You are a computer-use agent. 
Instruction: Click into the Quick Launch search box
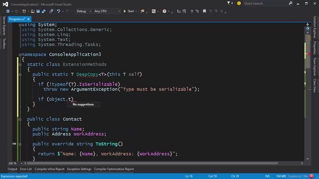266,3
